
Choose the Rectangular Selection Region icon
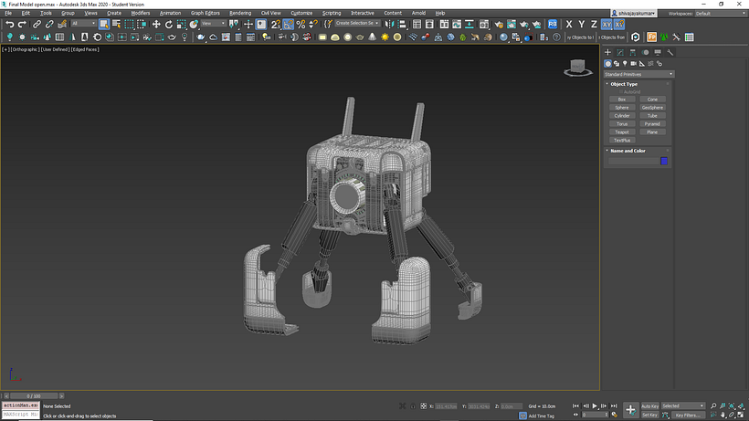click(129, 24)
